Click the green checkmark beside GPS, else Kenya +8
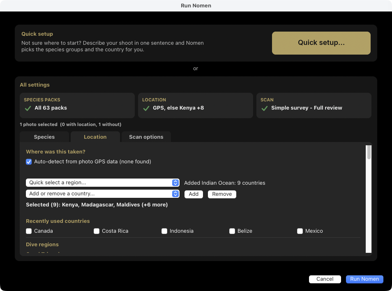Image resolution: width=392 pixels, height=291 pixels. [x=146, y=108]
